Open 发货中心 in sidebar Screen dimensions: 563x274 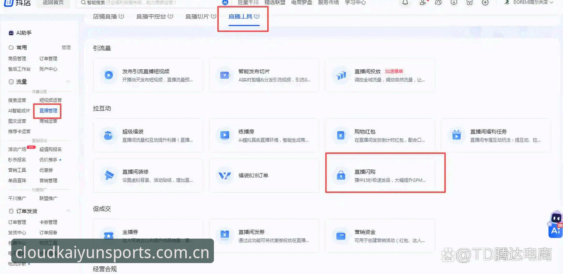(x=17, y=233)
